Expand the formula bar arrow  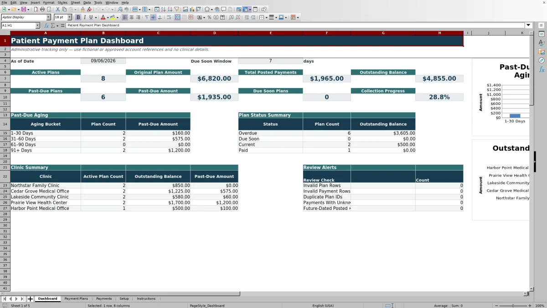pos(528,26)
